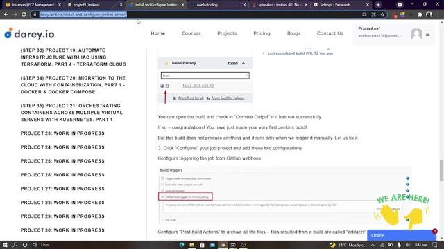Click the weather 24°C taskbar widget

point(348,245)
